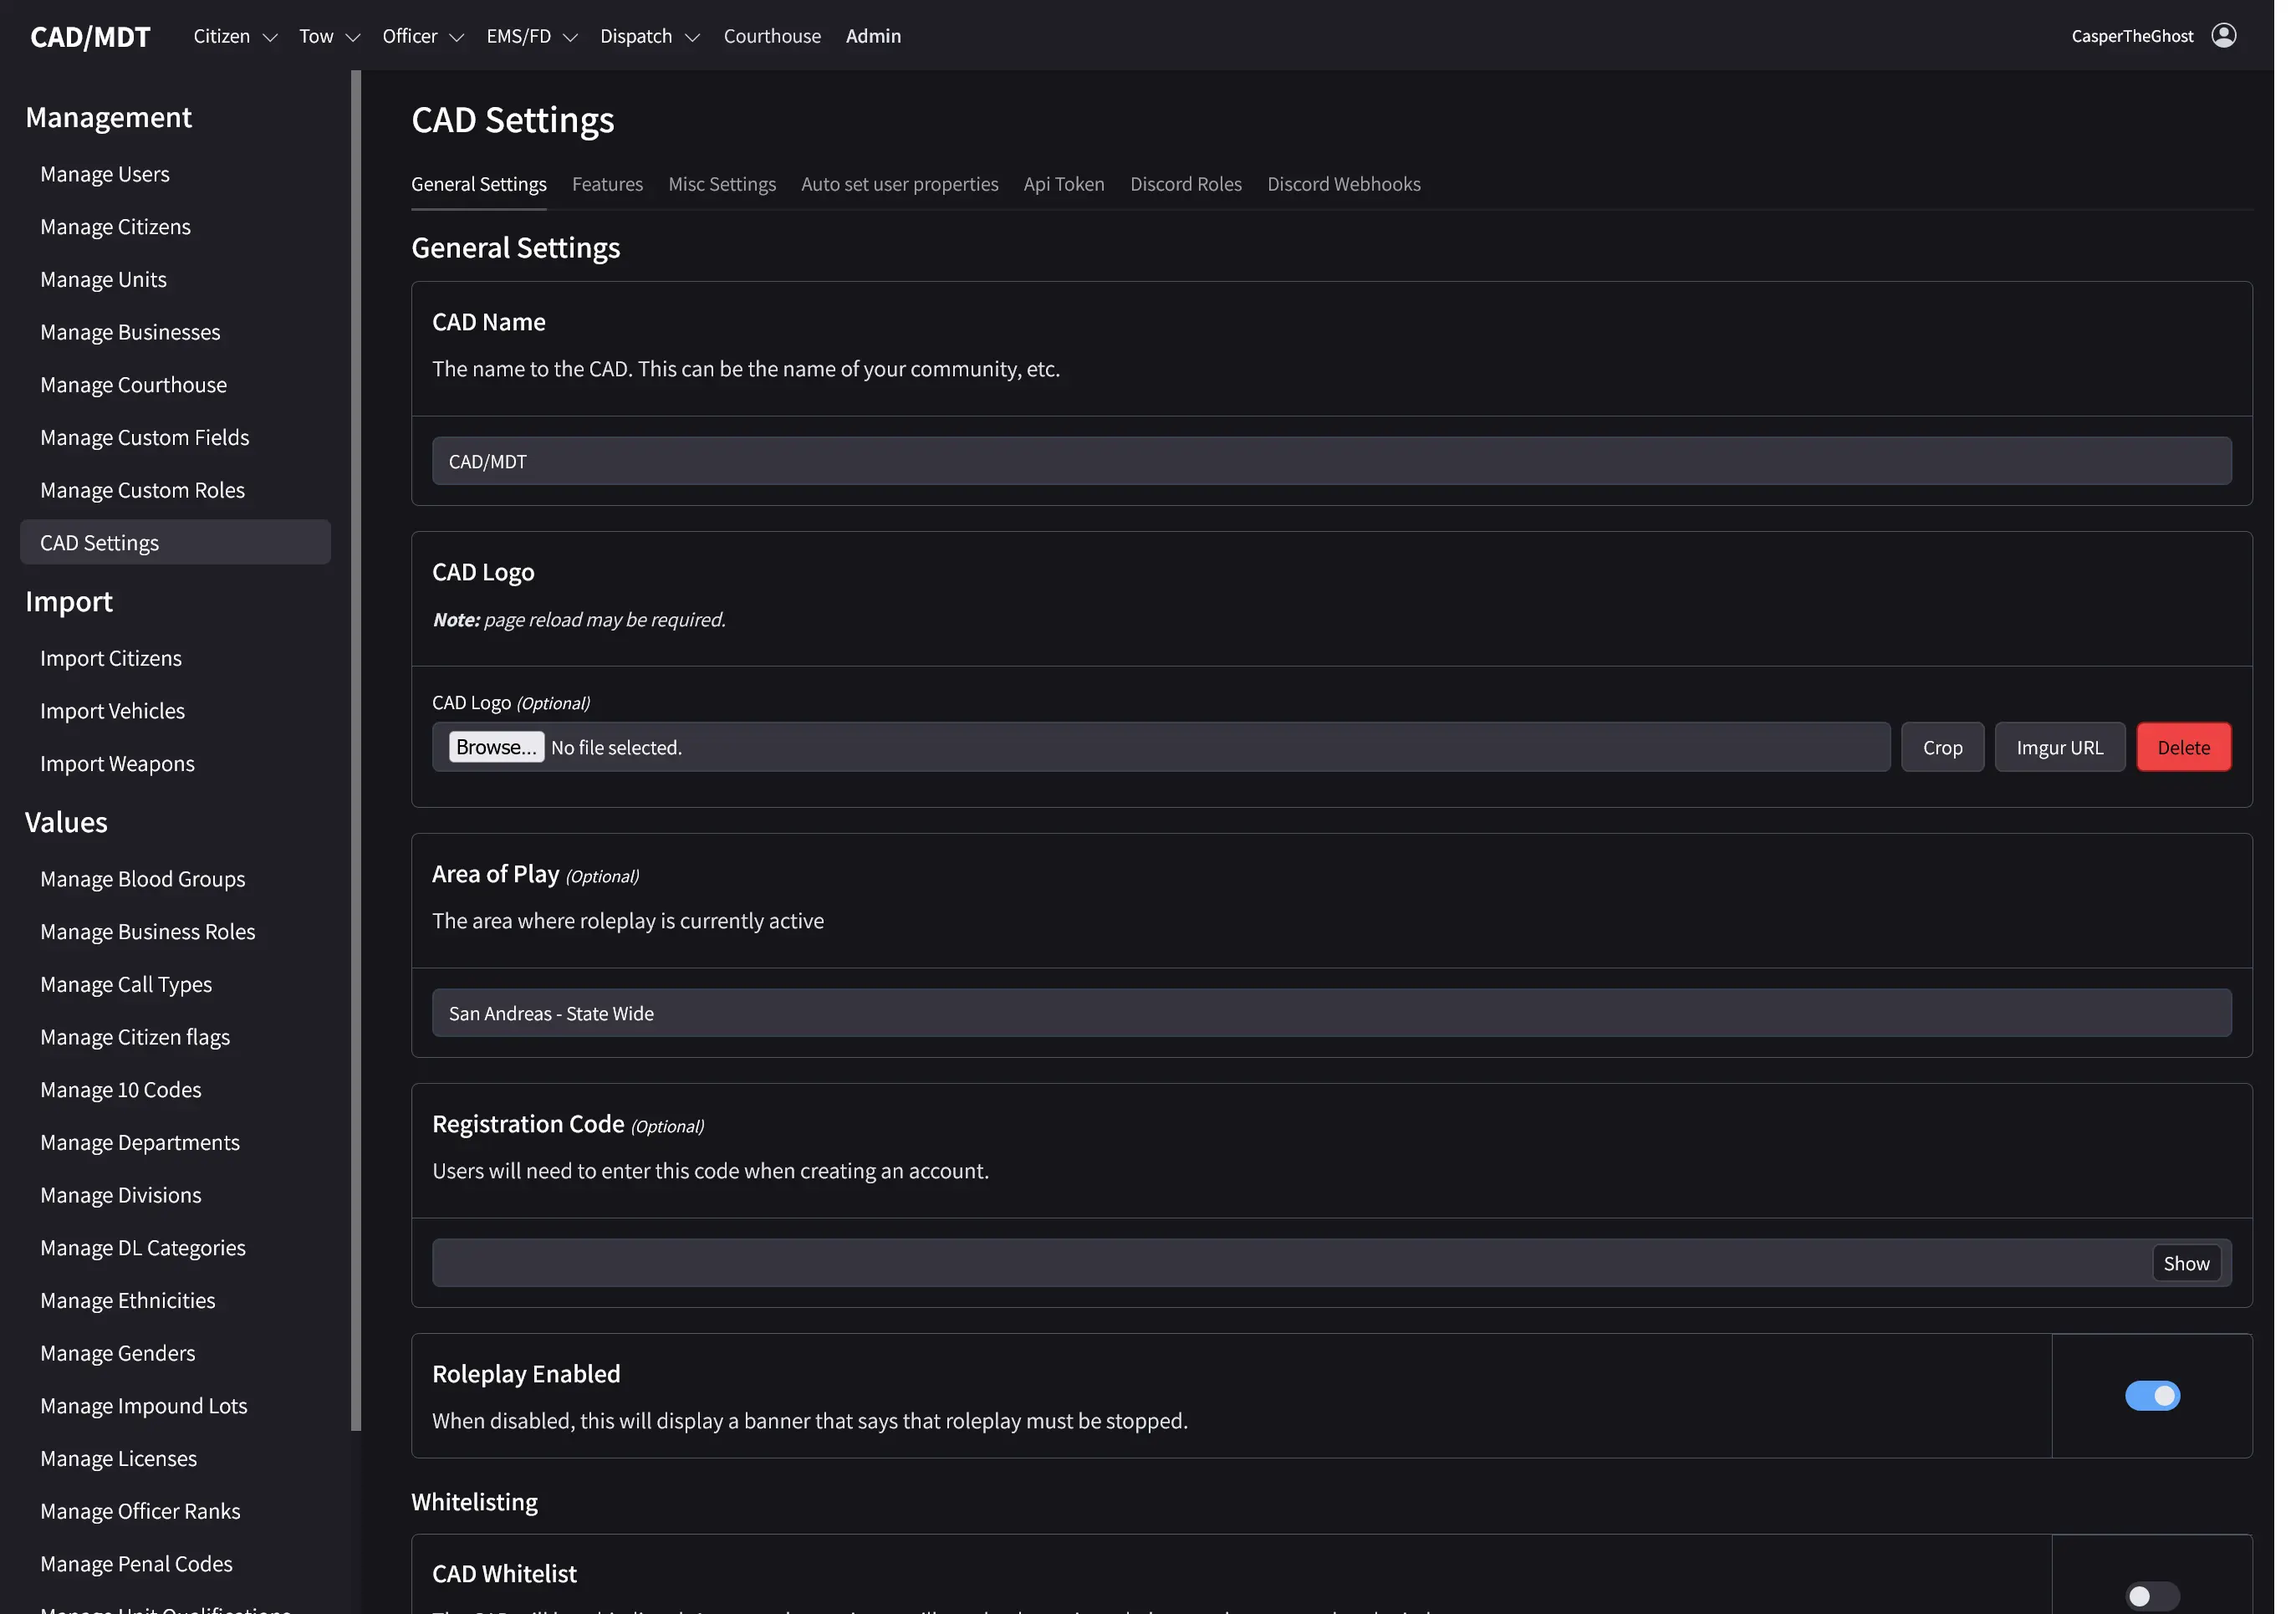Open the Discord Webhooks tab
The height and width of the screenshot is (1614, 2296).
click(x=1344, y=184)
